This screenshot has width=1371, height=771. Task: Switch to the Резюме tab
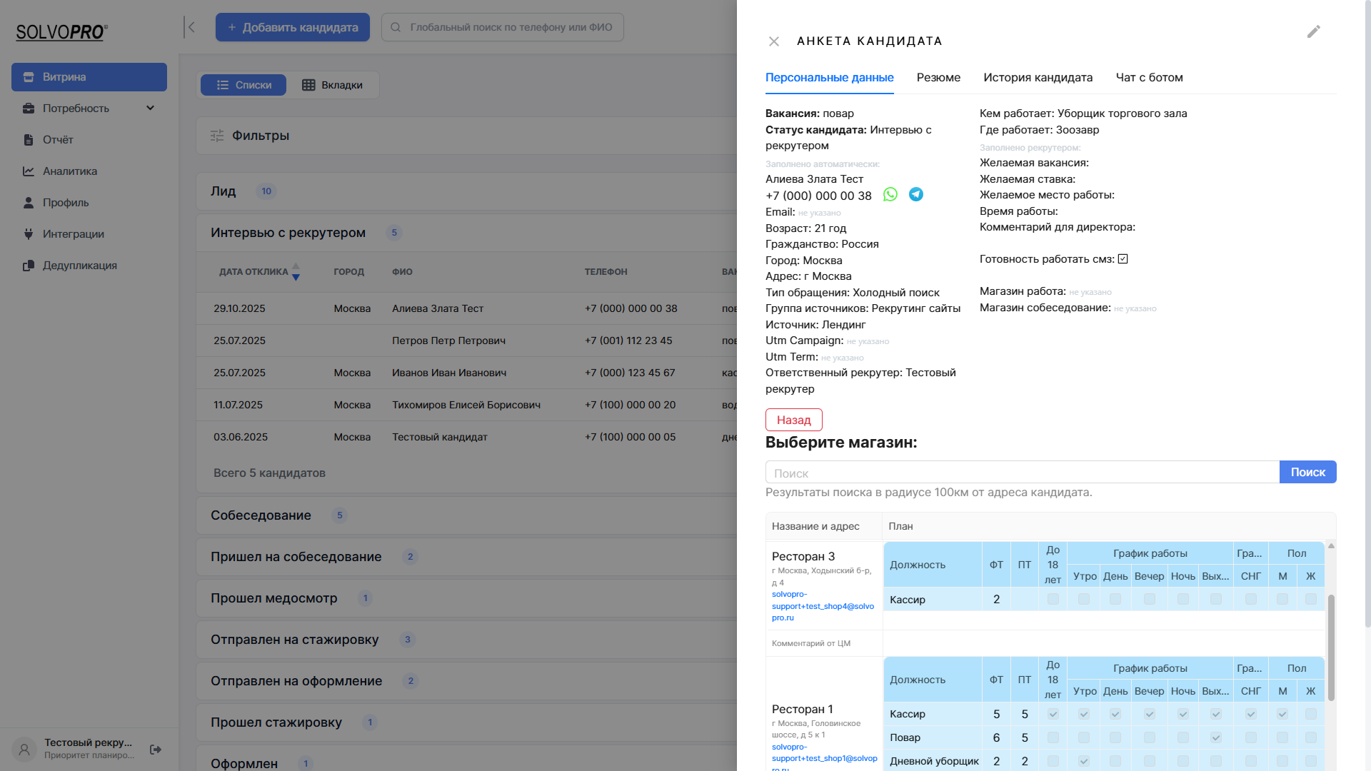[938, 78]
